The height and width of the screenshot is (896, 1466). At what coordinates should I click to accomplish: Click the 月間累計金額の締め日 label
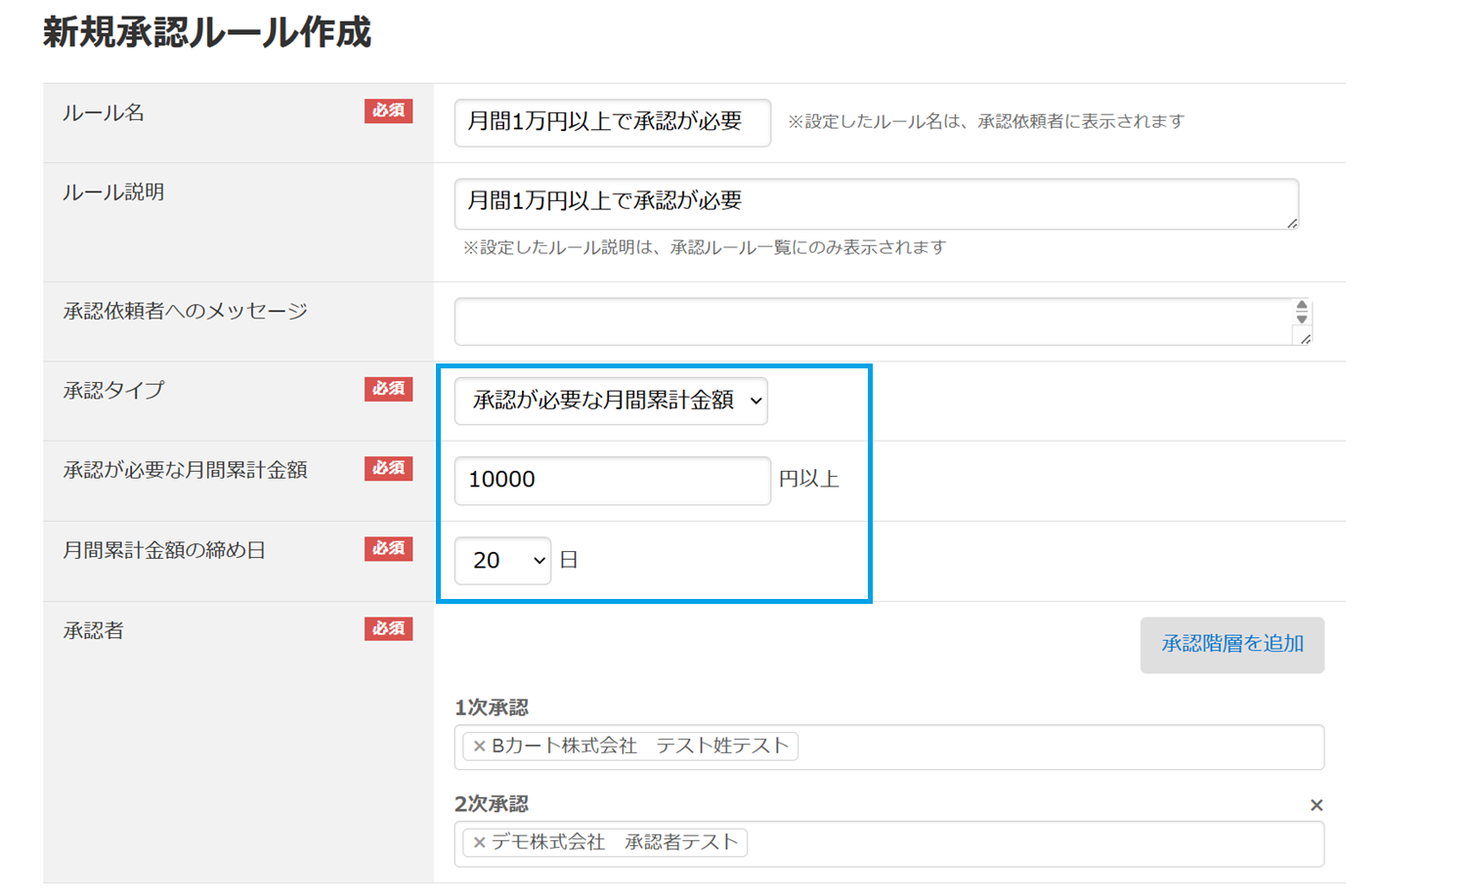click(x=164, y=550)
